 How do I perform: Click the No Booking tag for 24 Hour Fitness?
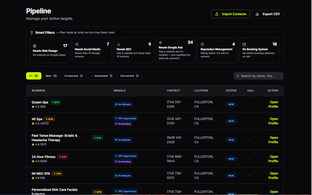tap(123, 161)
